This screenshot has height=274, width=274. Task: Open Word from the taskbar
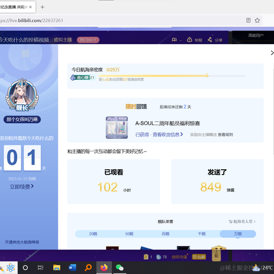coord(73,267)
